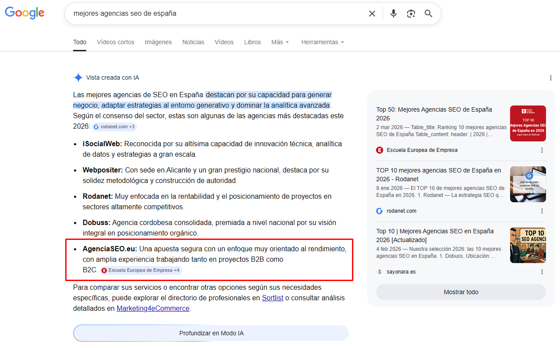Clear the search query with X icon
This screenshot has width=560, height=348.
(372, 14)
